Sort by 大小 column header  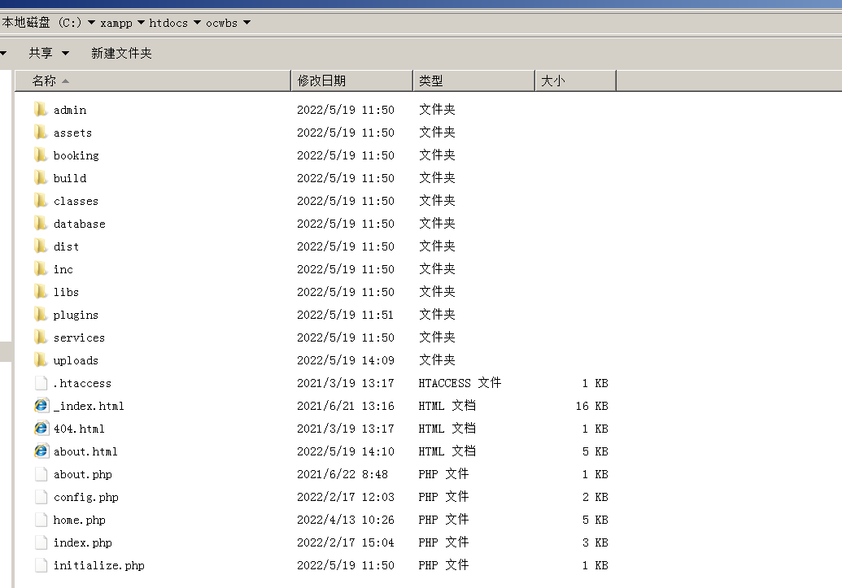click(x=576, y=81)
